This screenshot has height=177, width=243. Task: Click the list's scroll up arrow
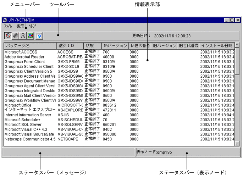pyautogui.click(x=237, y=45)
